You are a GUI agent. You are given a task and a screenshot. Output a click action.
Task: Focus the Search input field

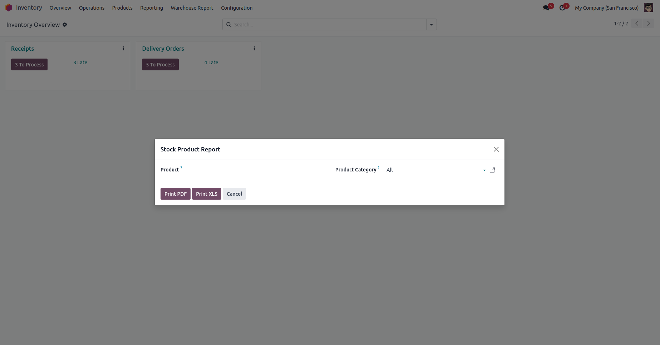(x=329, y=25)
